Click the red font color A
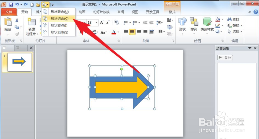This screenshot has width=259, height=139. [114, 32]
